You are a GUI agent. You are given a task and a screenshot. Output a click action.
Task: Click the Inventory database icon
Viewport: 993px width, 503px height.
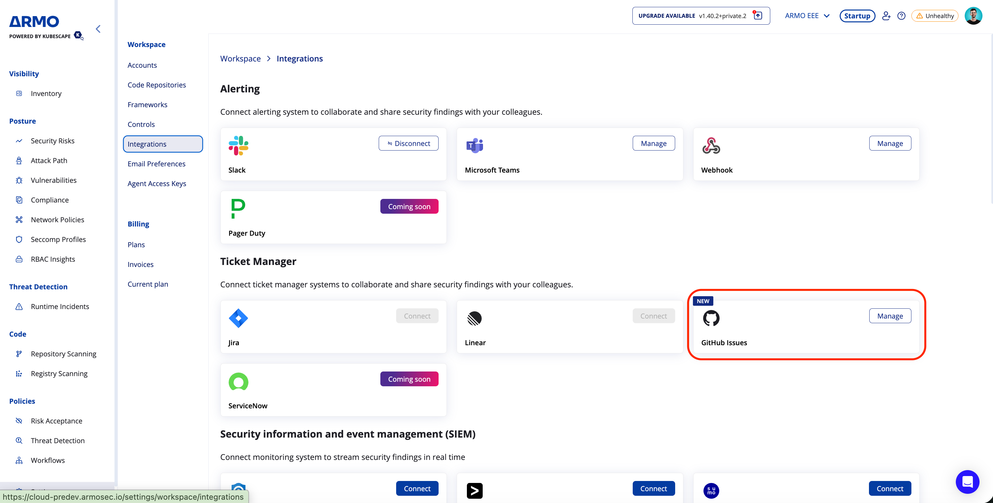coord(19,94)
